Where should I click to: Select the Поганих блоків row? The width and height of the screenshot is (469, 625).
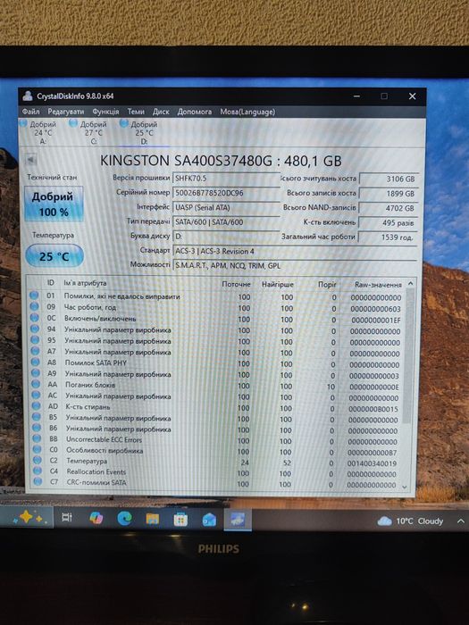point(216,386)
